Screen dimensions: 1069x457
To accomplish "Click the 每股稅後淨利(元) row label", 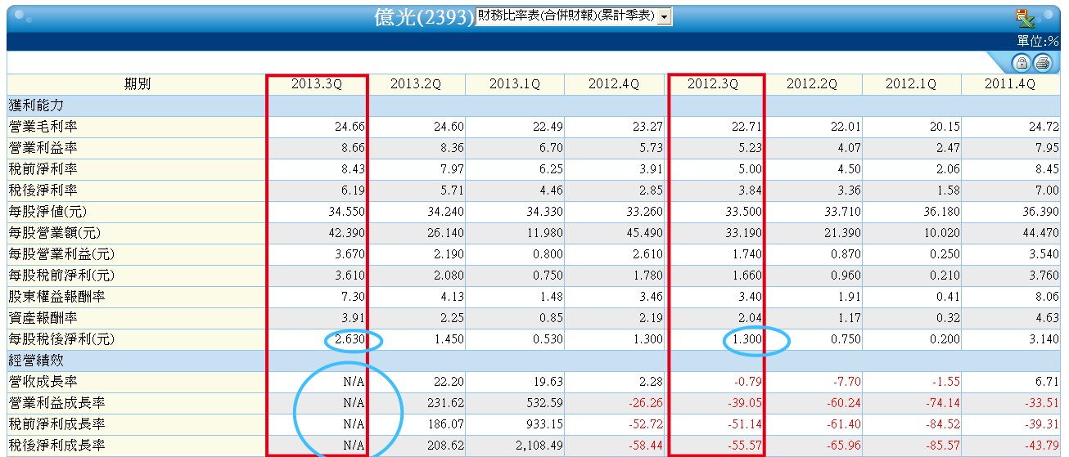I will pyautogui.click(x=62, y=339).
